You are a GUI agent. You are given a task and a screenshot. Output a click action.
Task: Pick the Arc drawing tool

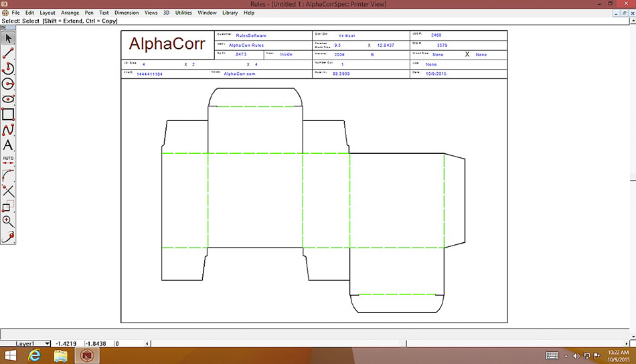[8, 68]
